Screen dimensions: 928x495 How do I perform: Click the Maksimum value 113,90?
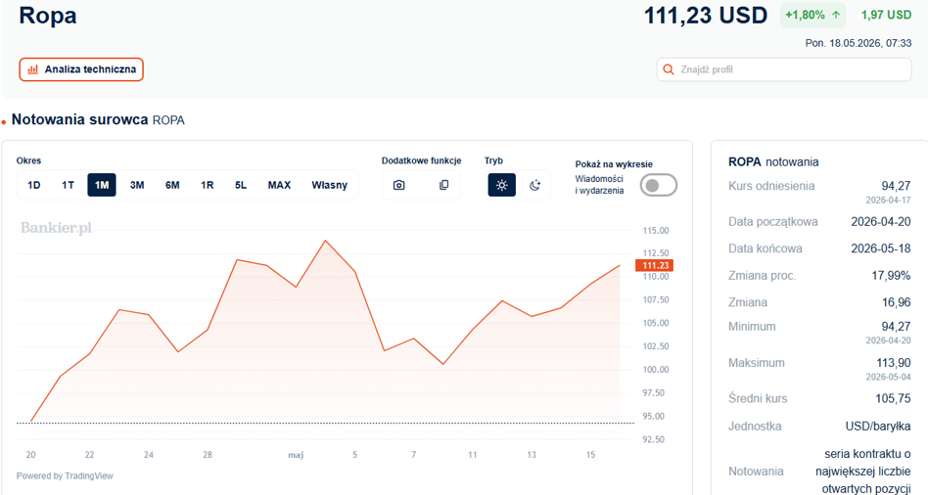click(894, 363)
